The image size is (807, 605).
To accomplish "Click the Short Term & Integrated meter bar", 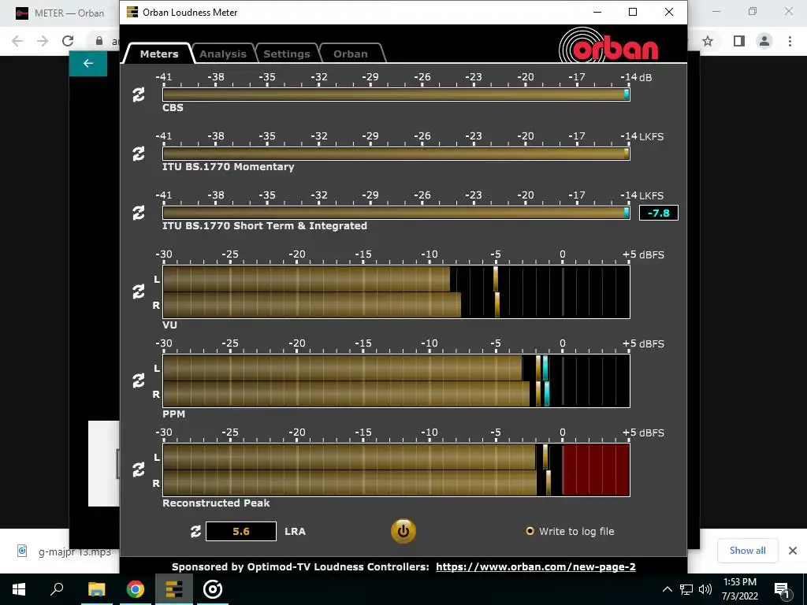I will pyautogui.click(x=396, y=213).
